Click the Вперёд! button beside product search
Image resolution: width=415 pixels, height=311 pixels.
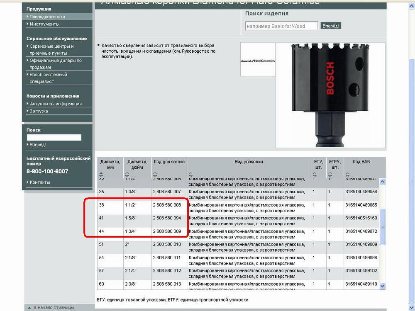[x=331, y=26]
